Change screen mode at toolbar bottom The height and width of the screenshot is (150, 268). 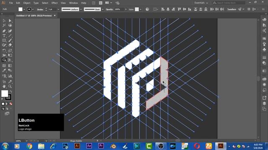tap(7, 114)
